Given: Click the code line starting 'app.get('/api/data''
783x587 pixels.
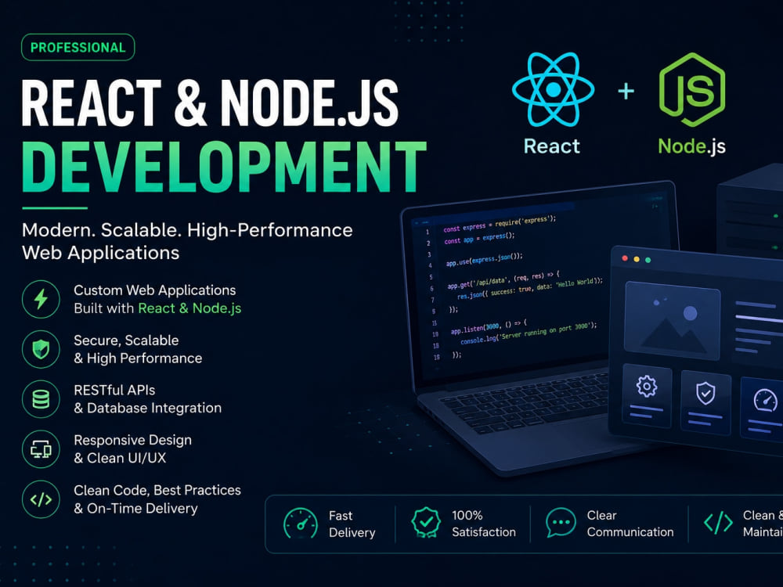Looking at the screenshot, I should tap(503, 279).
